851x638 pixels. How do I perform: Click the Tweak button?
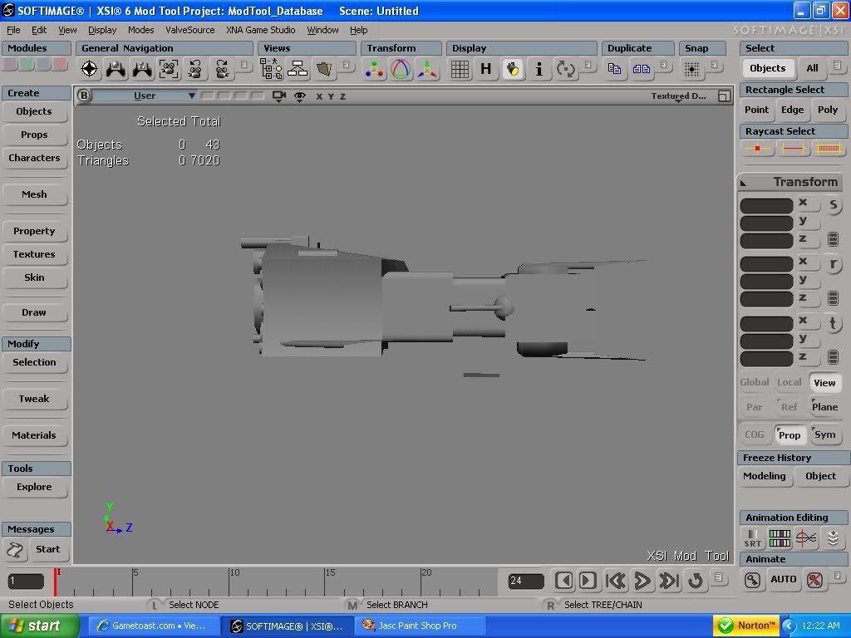34,399
